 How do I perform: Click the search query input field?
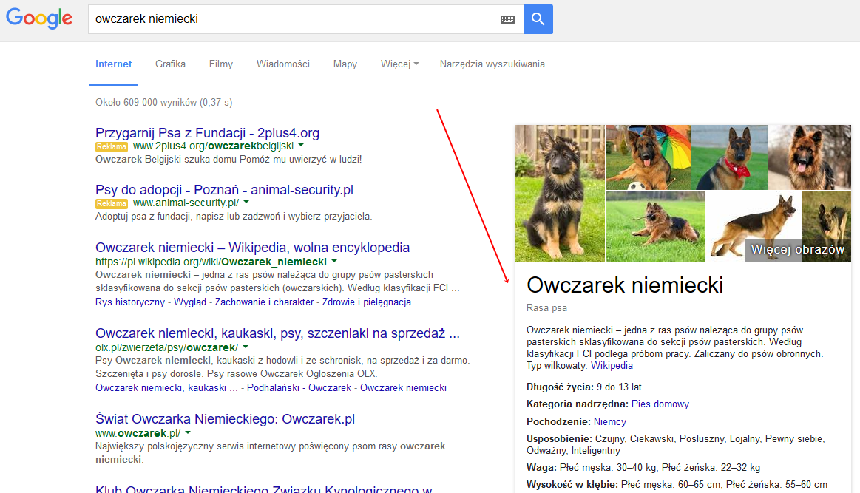click(292, 19)
